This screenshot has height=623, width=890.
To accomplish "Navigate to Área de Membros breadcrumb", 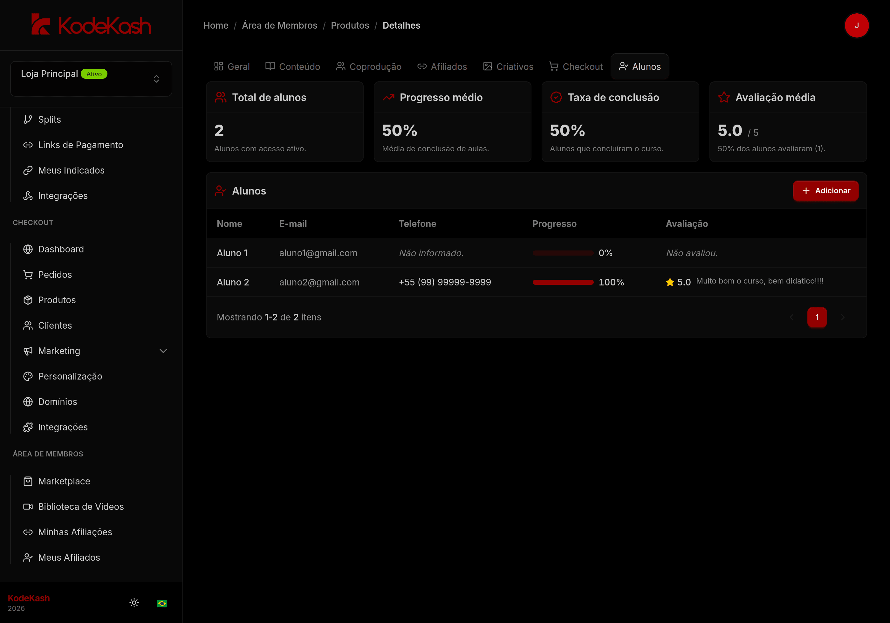I will (279, 25).
